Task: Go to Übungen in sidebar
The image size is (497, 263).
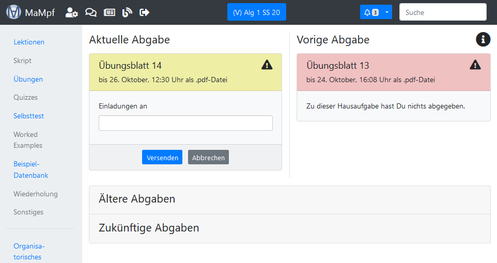Action: tap(28, 79)
